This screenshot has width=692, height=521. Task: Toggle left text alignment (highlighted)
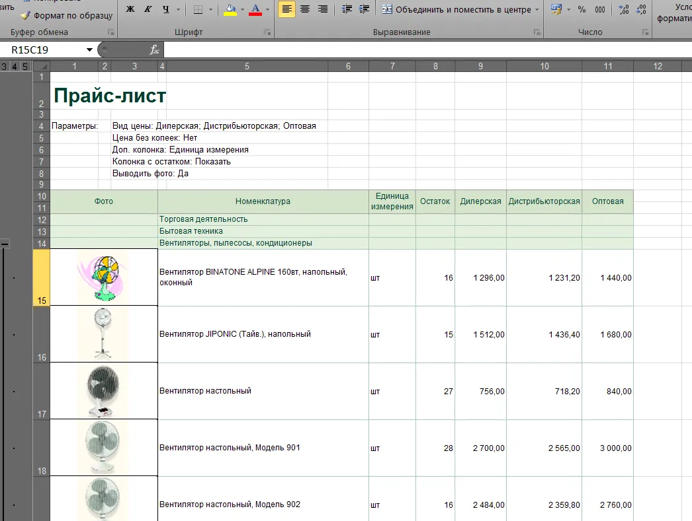(287, 9)
